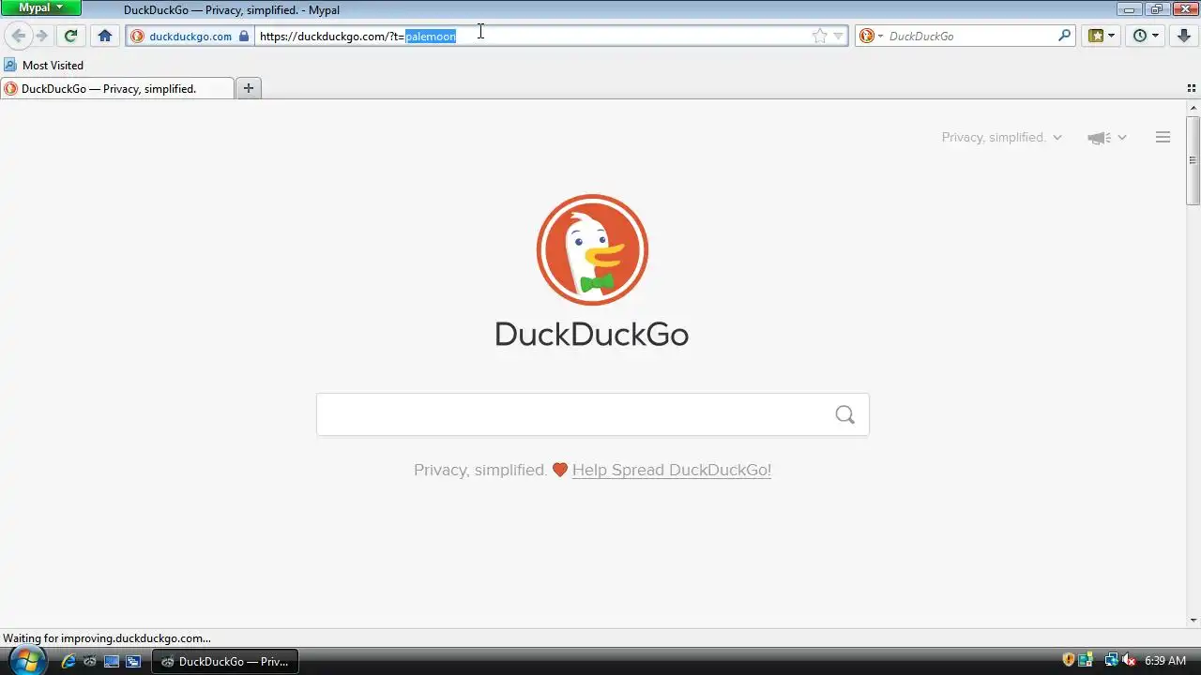
Task: Click into the URL address field
Action: pos(532,36)
